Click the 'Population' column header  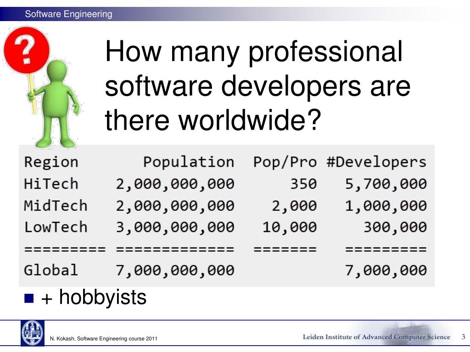(x=189, y=162)
